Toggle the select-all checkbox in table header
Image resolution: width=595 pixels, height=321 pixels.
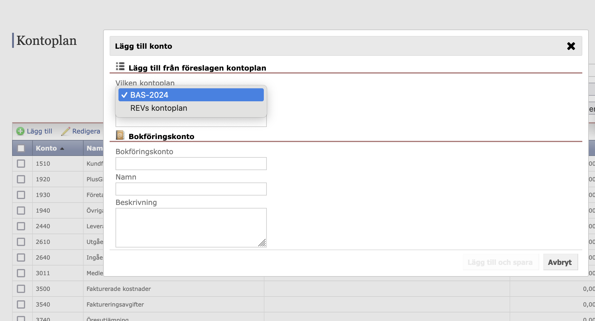21,148
